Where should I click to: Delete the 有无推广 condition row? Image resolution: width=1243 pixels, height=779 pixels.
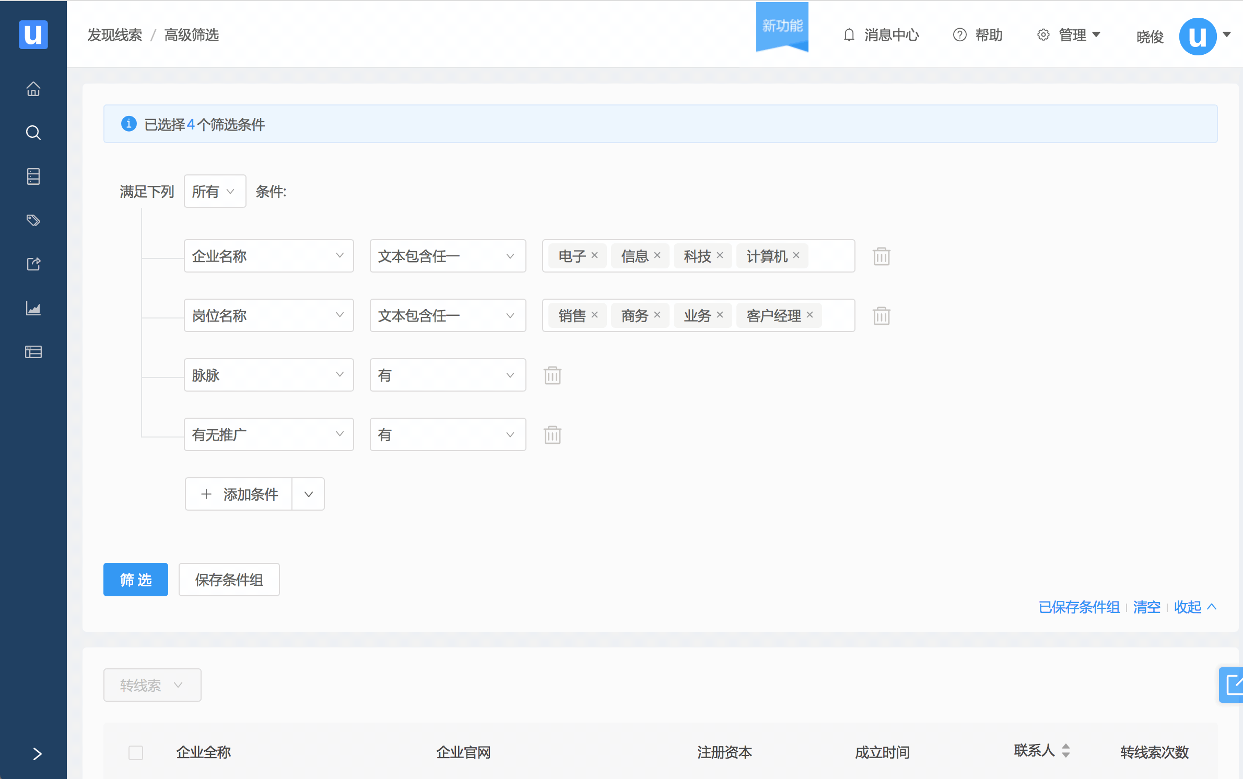[x=553, y=435]
